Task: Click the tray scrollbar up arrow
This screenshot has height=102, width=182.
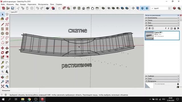Action: (181, 18)
